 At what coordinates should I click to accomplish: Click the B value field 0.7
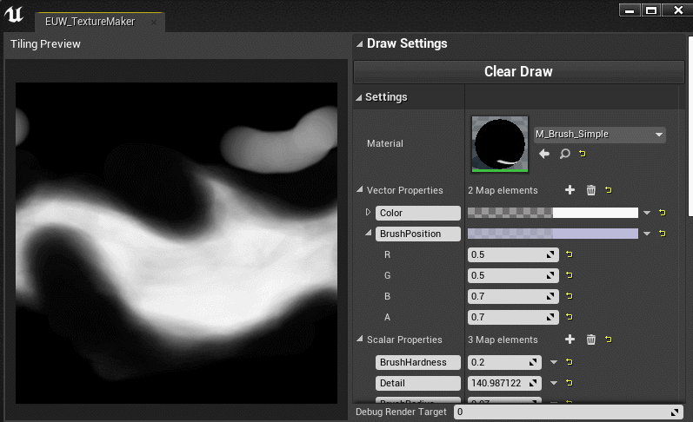click(513, 296)
